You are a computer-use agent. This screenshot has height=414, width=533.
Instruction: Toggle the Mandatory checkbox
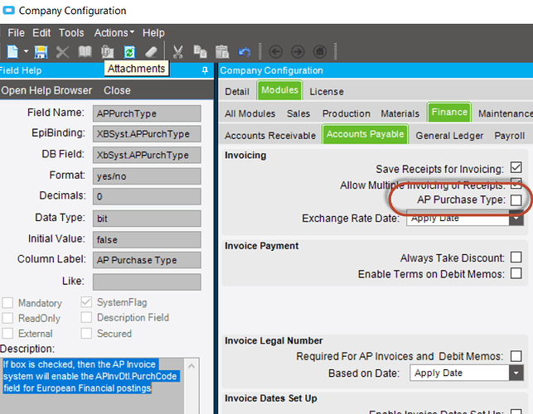[x=7, y=302]
